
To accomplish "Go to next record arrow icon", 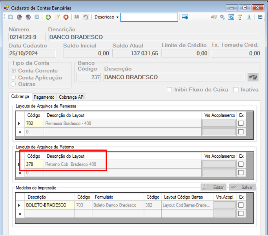I will point(28,17).
